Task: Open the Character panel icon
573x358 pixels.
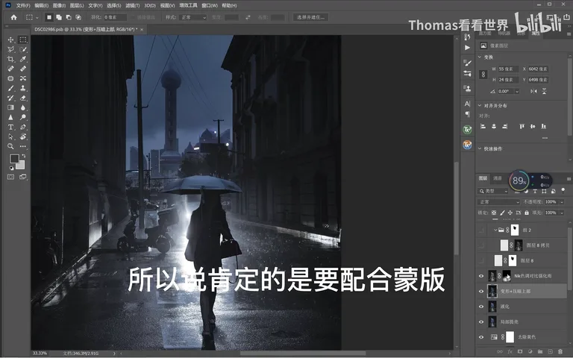Action: 467,104
